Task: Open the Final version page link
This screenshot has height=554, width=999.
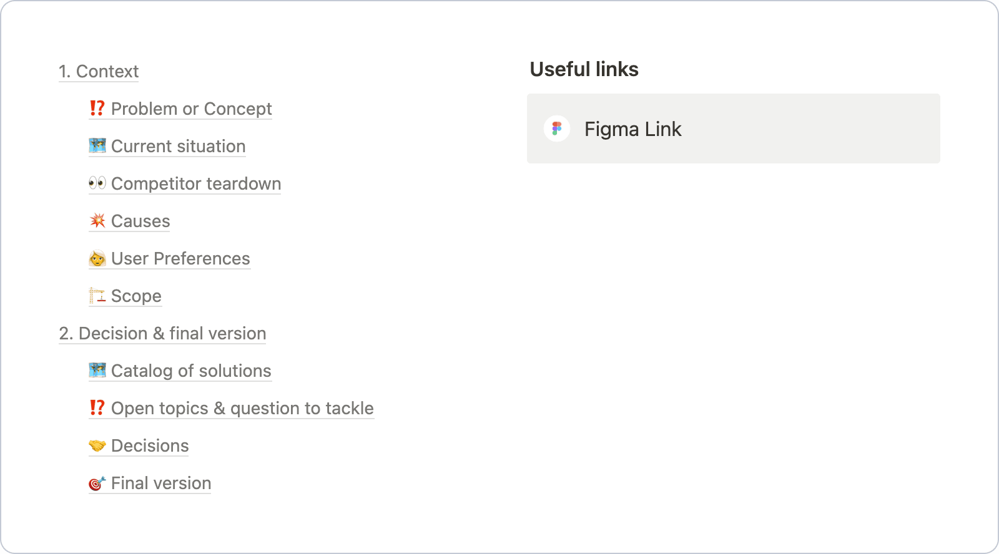Action: (161, 484)
